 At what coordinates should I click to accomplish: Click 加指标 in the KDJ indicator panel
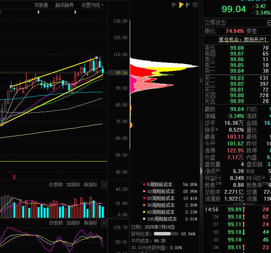coord(73,223)
